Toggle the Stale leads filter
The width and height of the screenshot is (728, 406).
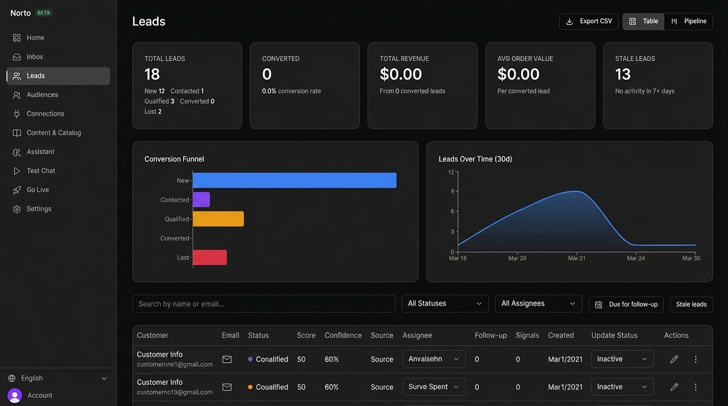coord(691,304)
